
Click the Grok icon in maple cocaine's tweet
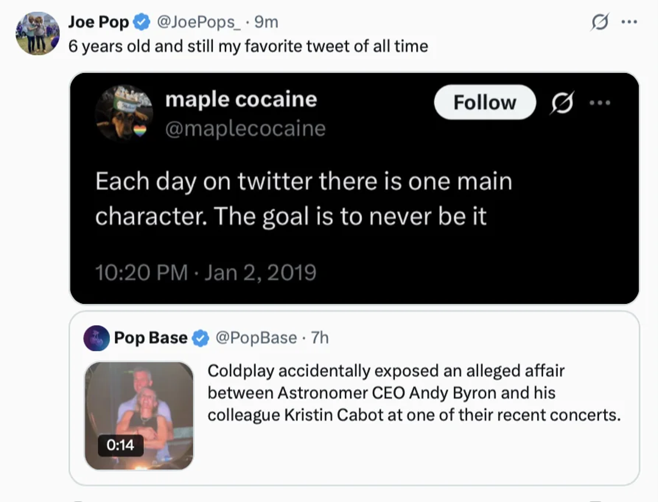tap(562, 103)
